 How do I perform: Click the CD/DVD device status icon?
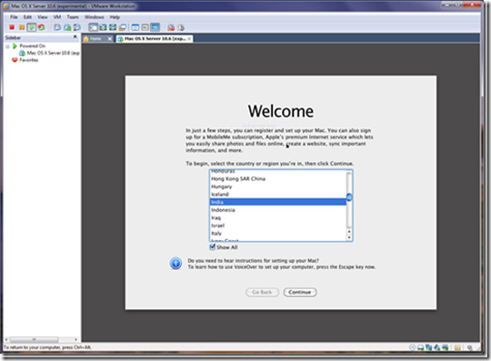pyautogui.click(x=413, y=347)
